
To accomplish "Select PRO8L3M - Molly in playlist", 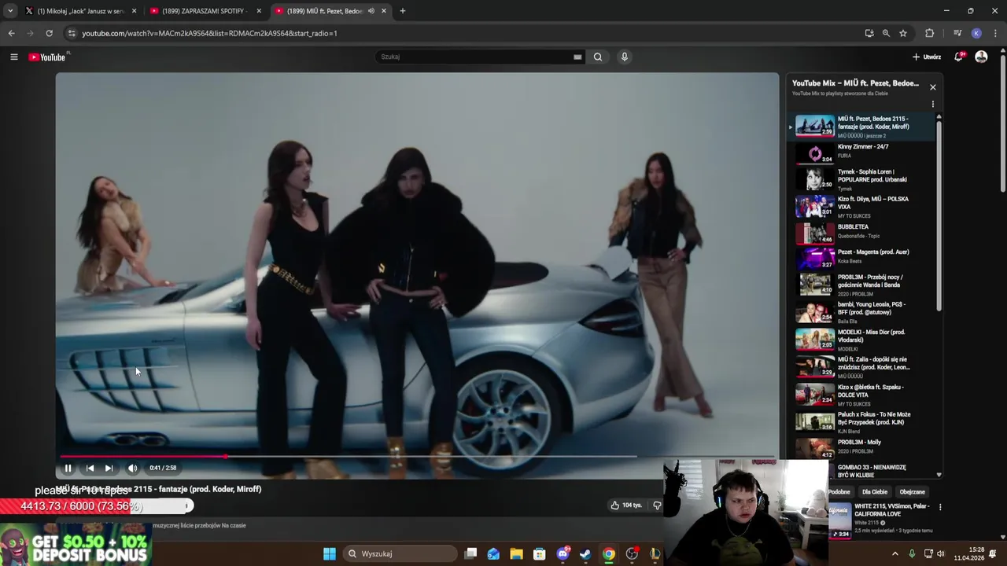I will tap(862, 448).
